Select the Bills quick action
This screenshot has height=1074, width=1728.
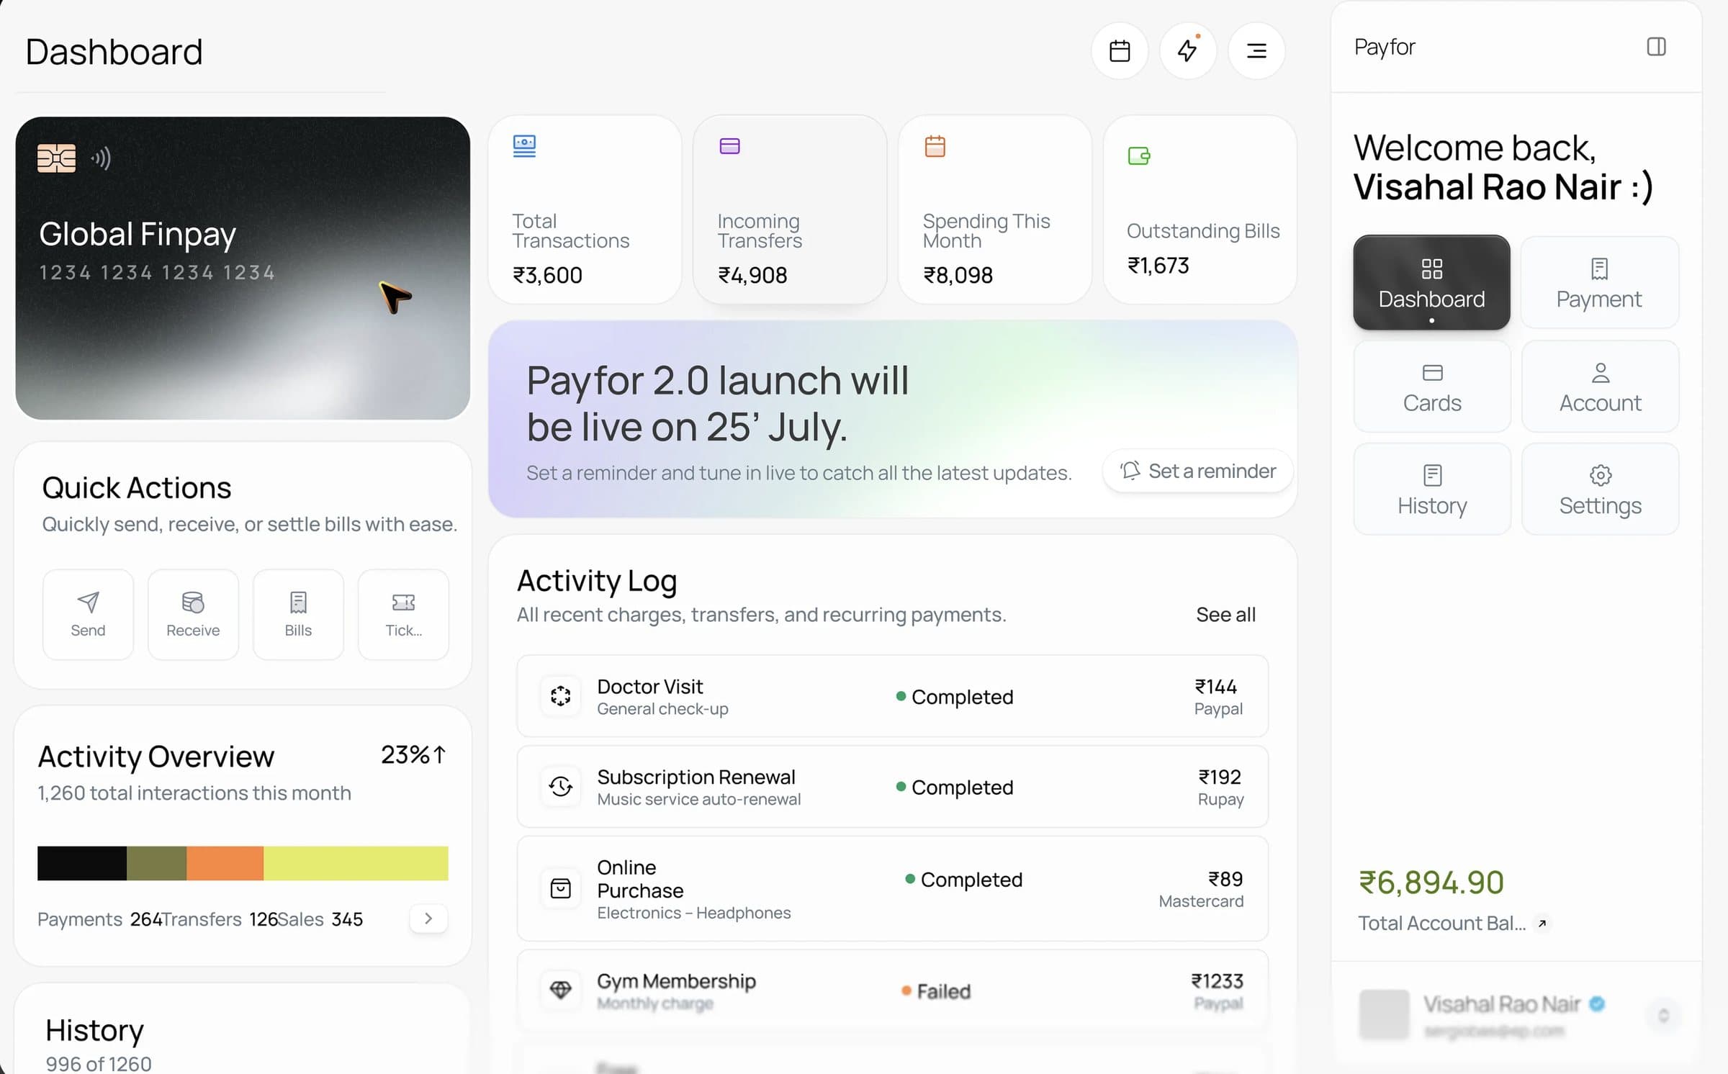298,615
